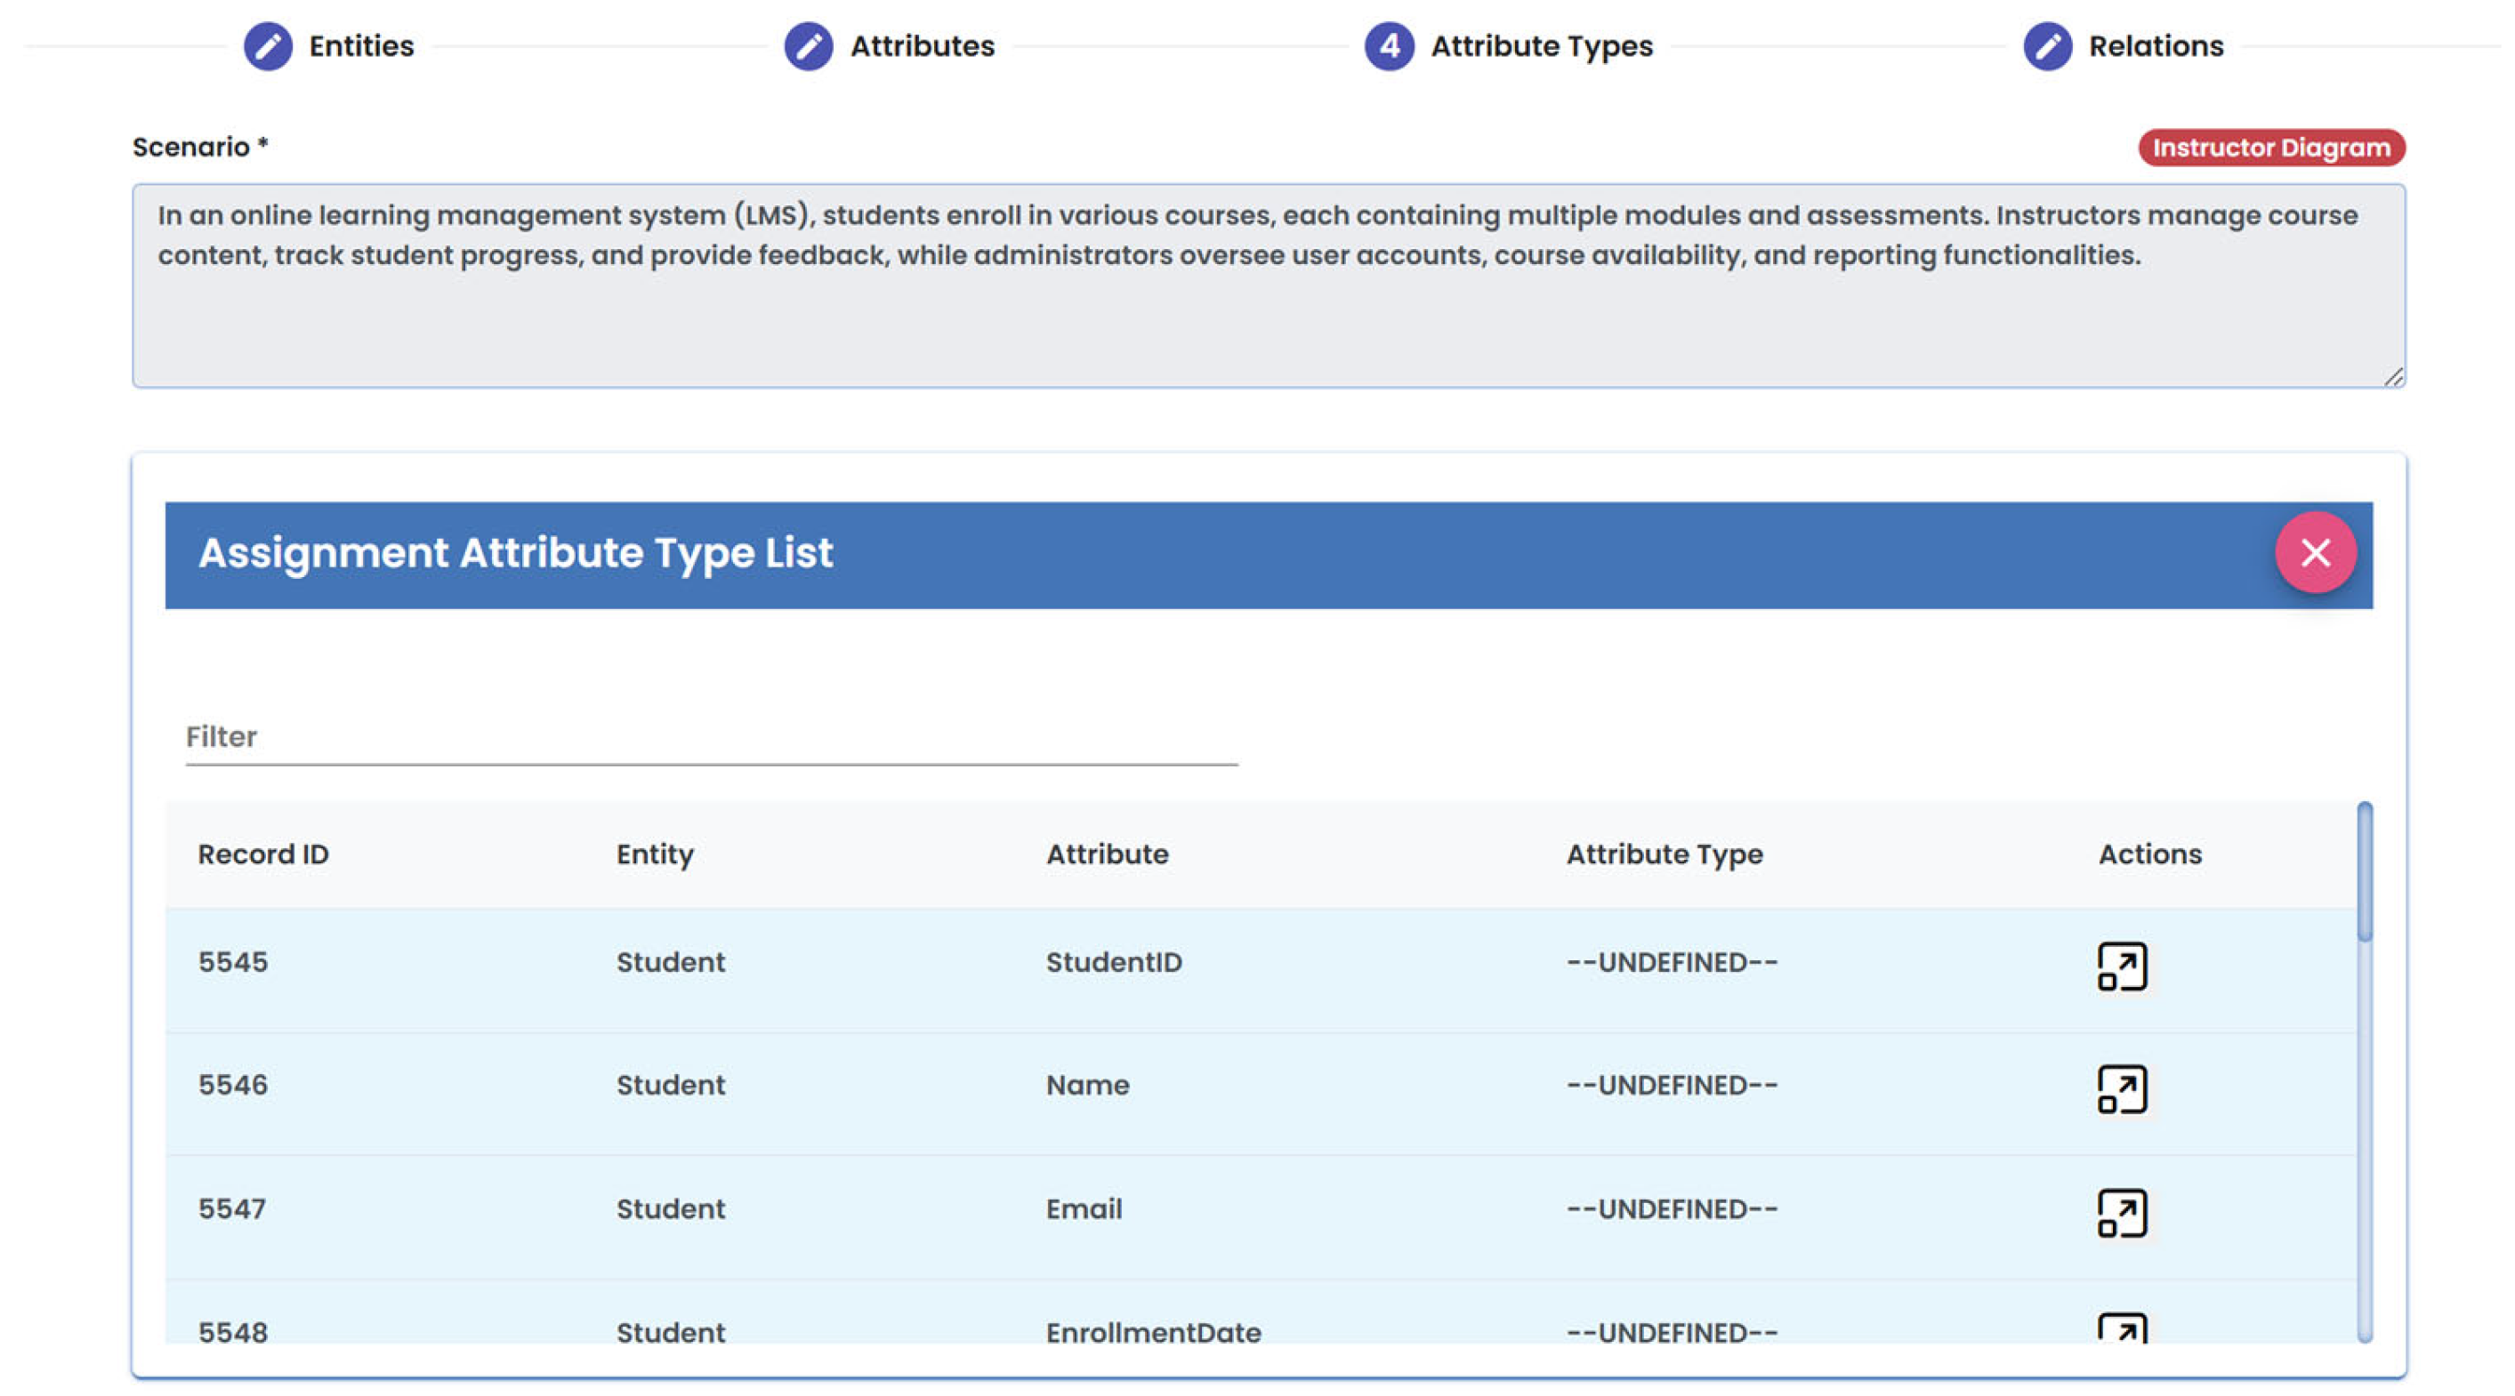Click the Entity column header

click(x=654, y=854)
